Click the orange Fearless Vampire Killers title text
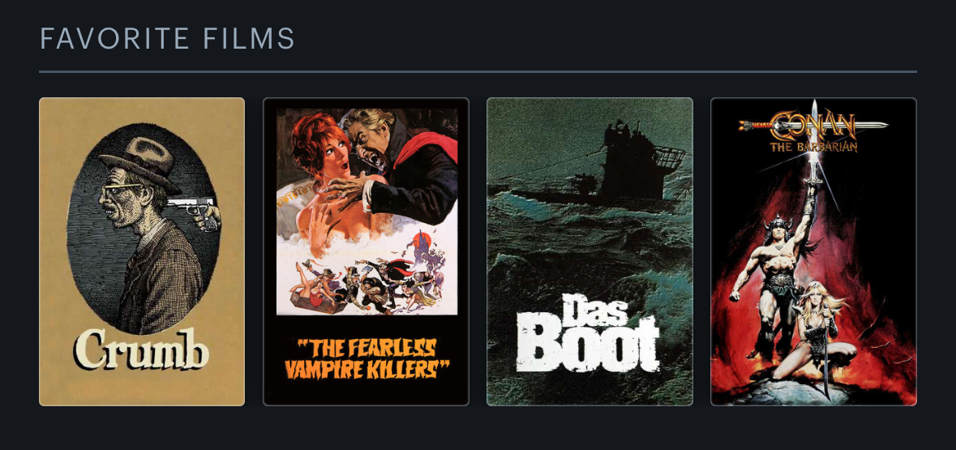Viewport: 956px width, 450px height. click(x=366, y=358)
